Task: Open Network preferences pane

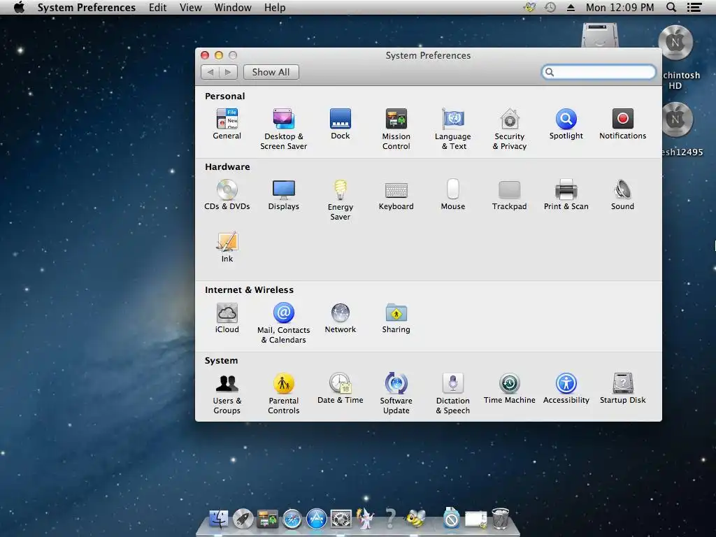Action: pos(341,318)
